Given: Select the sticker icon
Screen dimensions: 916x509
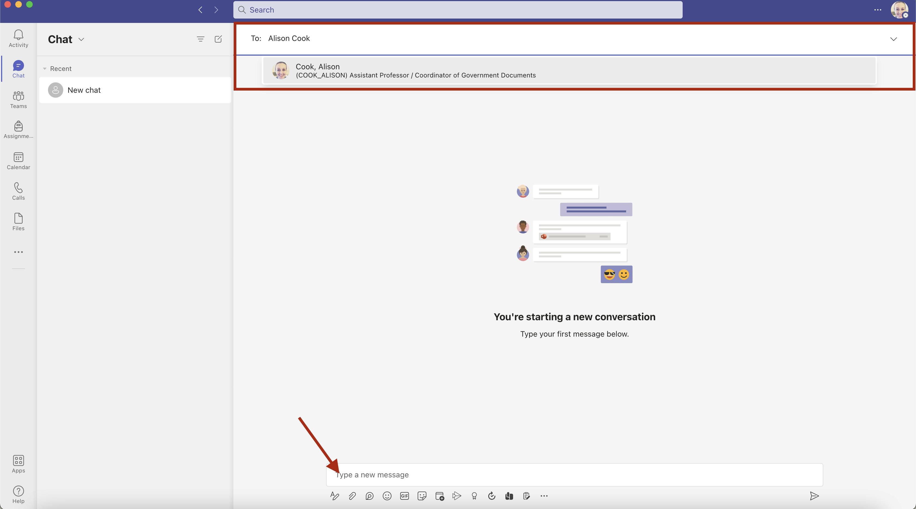Looking at the screenshot, I should (x=421, y=496).
